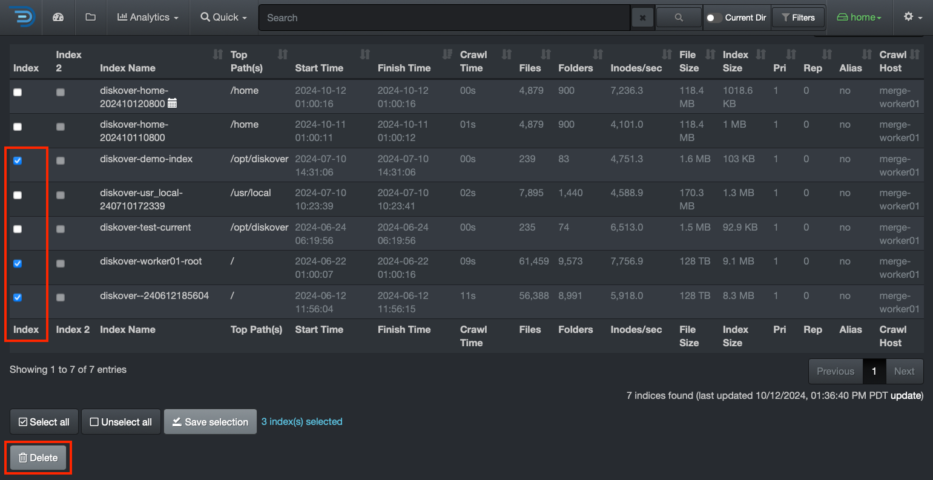Check Index checkbox for diskover-test-current
The height and width of the screenshot is (480, 933).
pos(18,229)
